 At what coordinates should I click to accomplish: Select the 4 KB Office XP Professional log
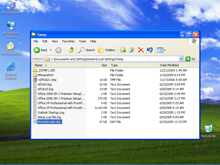[x=61, y=103]
